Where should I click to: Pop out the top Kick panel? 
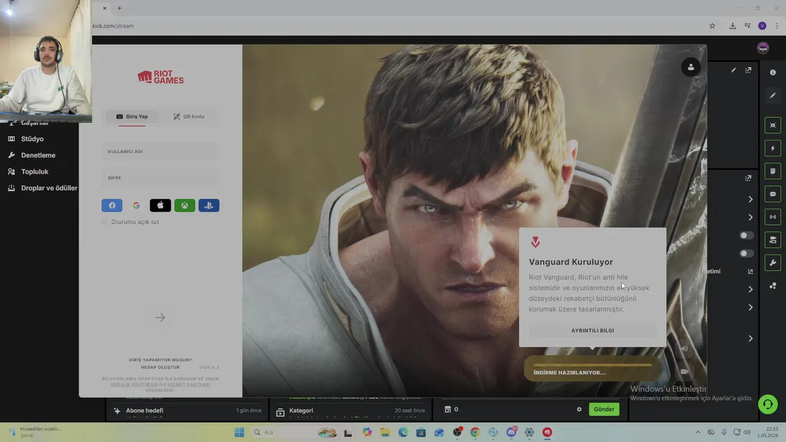pyautogui.click(x=748, y=70)
